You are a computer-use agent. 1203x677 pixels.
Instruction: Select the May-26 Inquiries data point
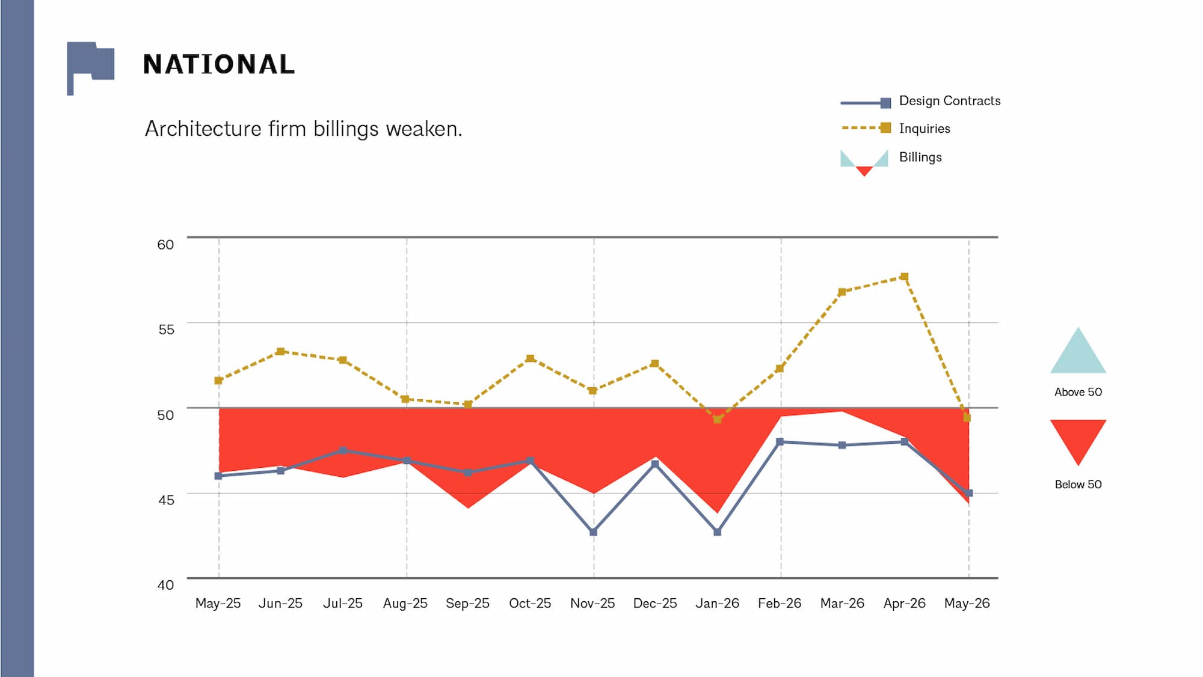[967, 417]
